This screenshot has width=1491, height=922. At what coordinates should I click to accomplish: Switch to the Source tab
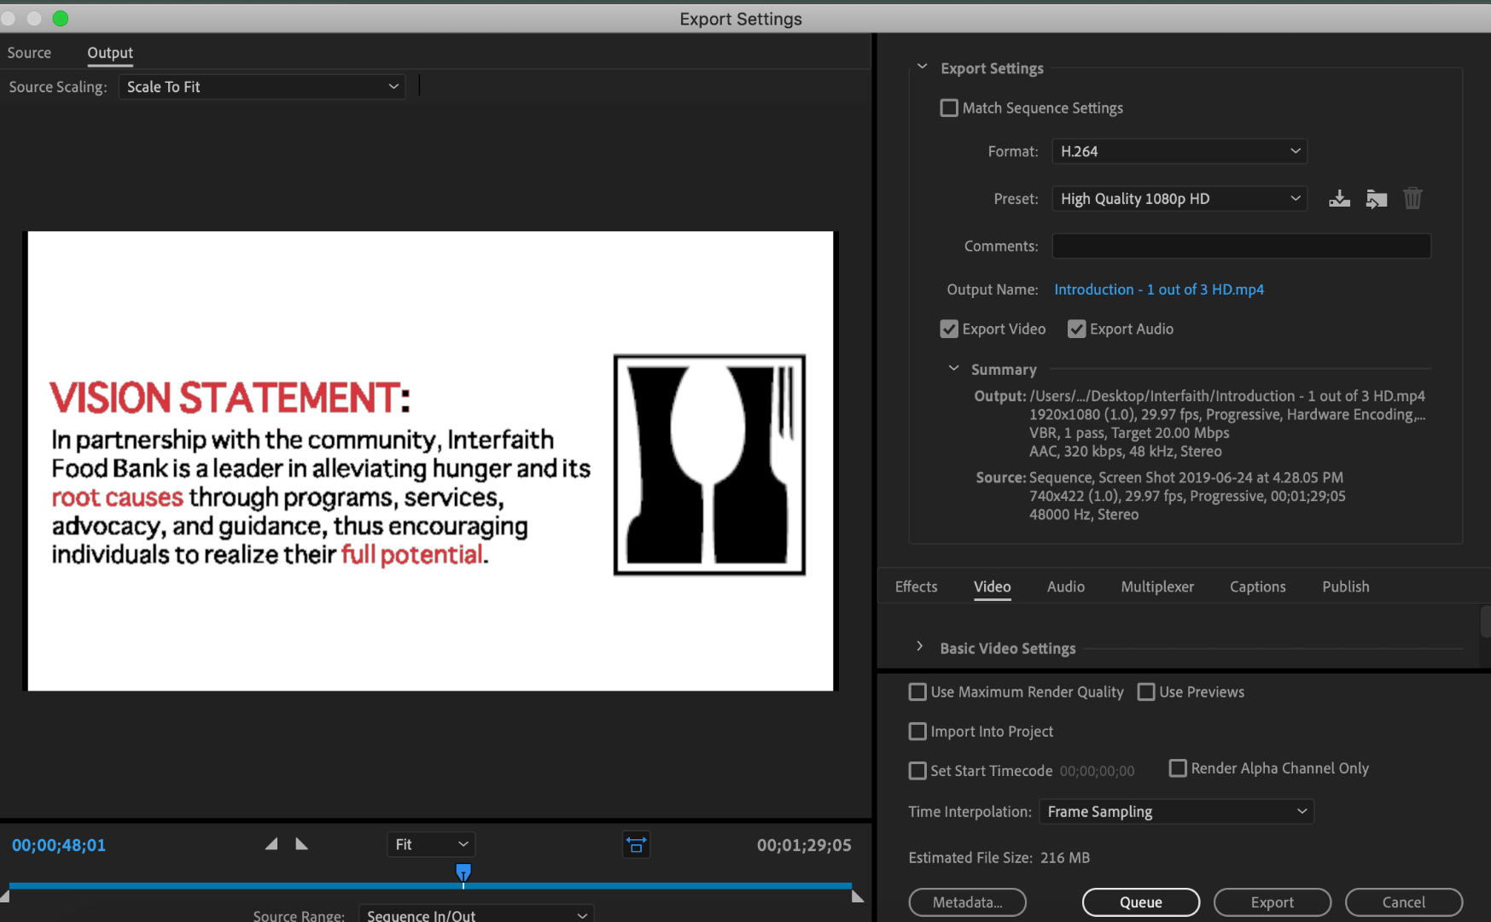tap(29, 53)
